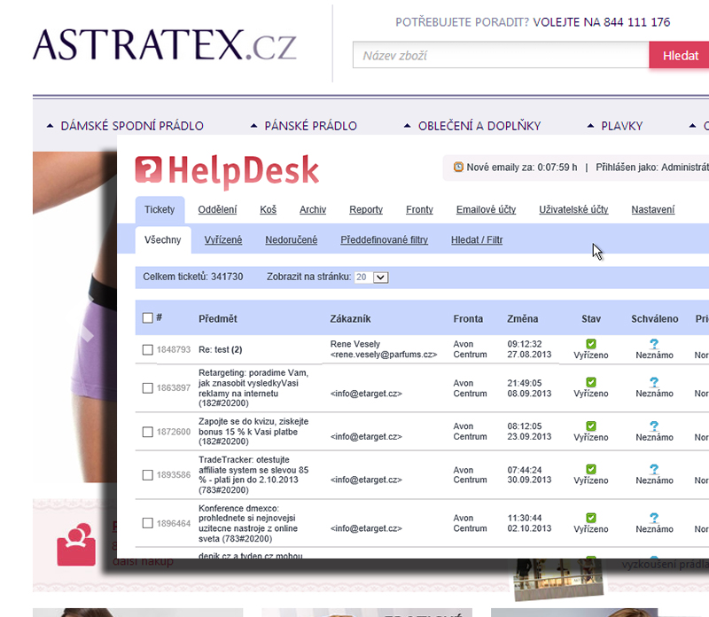709x617 pixels.
Task: Click green Vyřízeno check icon for ticket 1896464
Action: 590,518
